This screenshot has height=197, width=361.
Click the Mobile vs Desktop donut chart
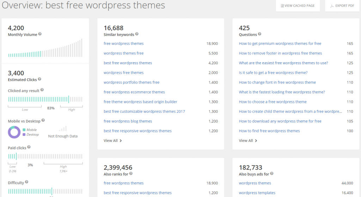coord(14,132)
